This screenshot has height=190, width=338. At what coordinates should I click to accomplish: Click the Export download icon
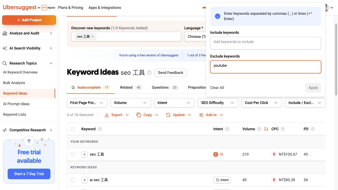coord(107,115)
